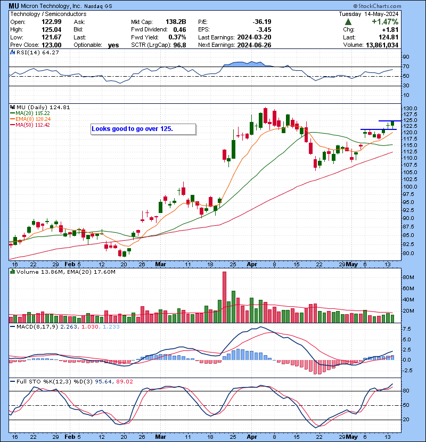426x442 pixels.
Task: Select the Low value 121.67
Action: [51, 37]
